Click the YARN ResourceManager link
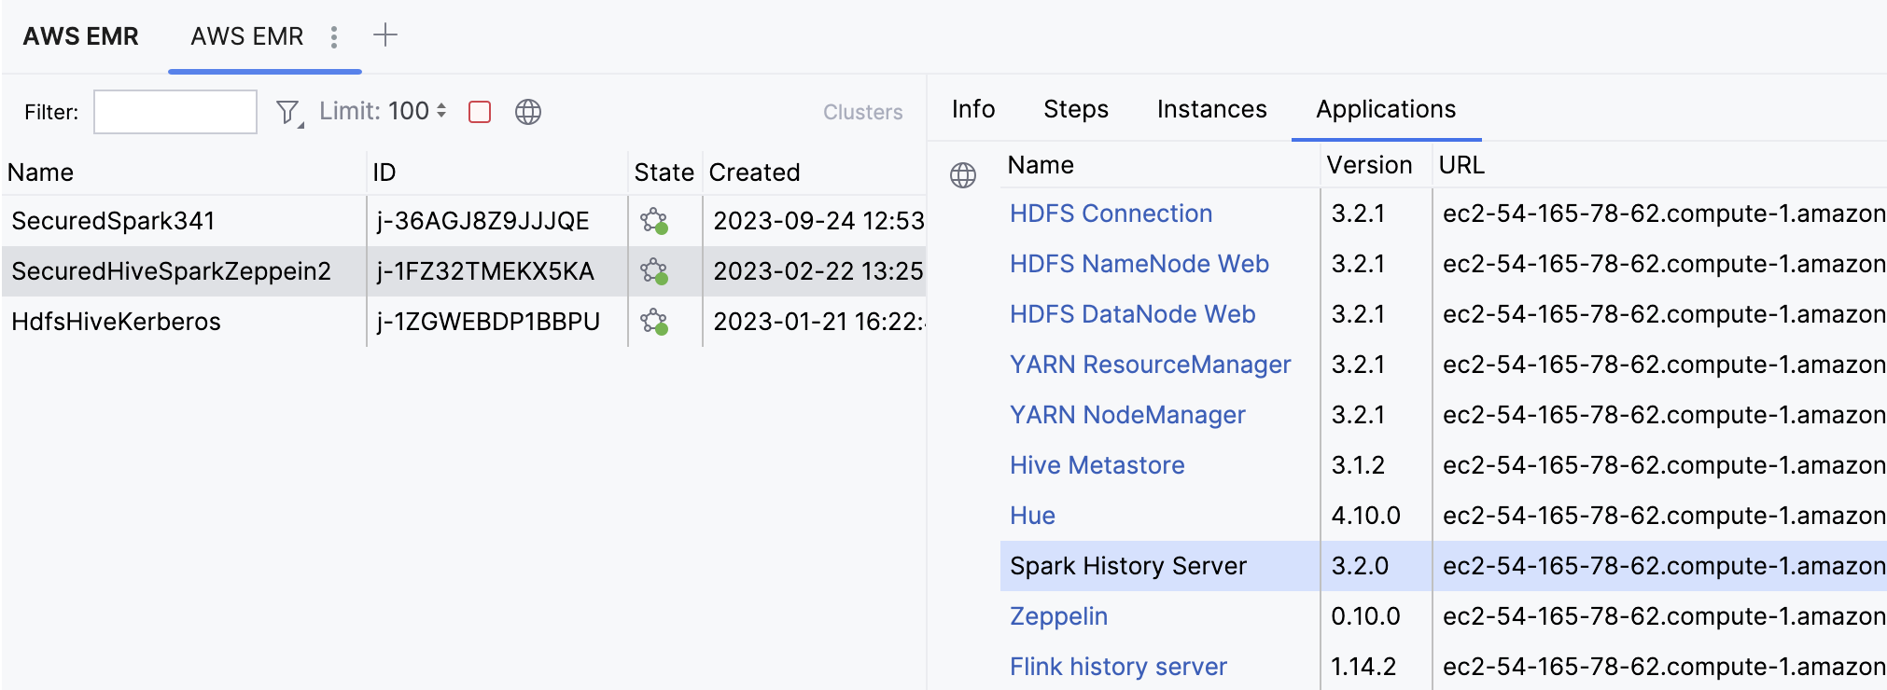1887x690 pixels. pyautogui.click(x=1150, y=365)
